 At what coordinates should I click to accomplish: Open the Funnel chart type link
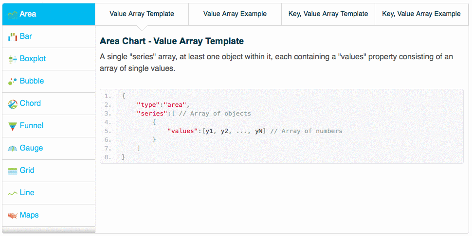click(32, 125)
